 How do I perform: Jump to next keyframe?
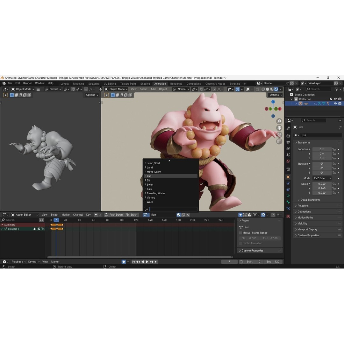click(151, 262)
